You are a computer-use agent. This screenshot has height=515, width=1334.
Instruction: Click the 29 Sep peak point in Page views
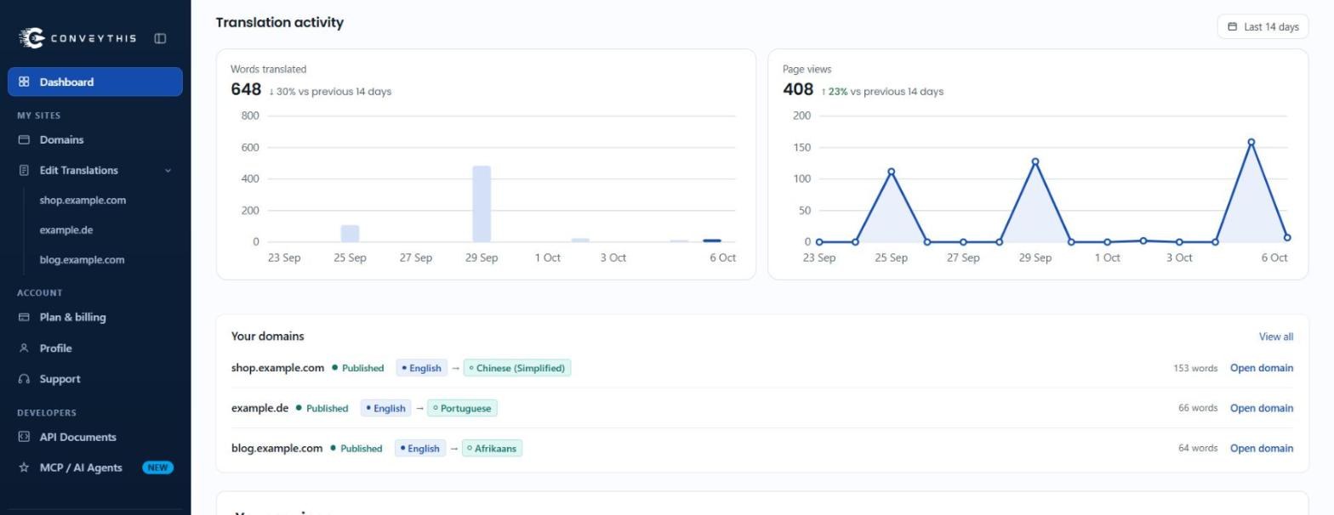[x=1035, y=161]
